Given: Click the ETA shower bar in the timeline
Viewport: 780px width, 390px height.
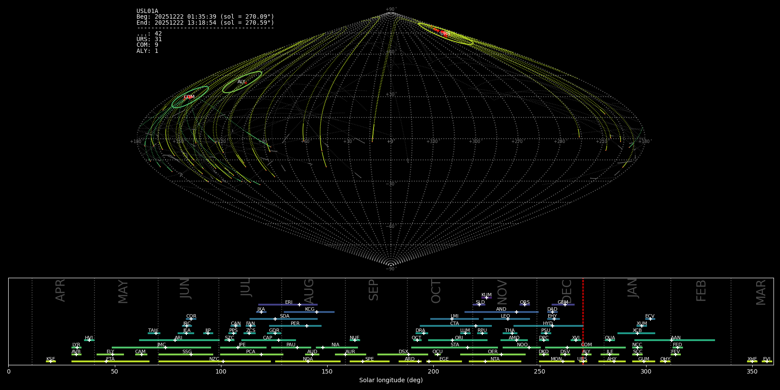Looking at the screenshot, I should [110, 361].
